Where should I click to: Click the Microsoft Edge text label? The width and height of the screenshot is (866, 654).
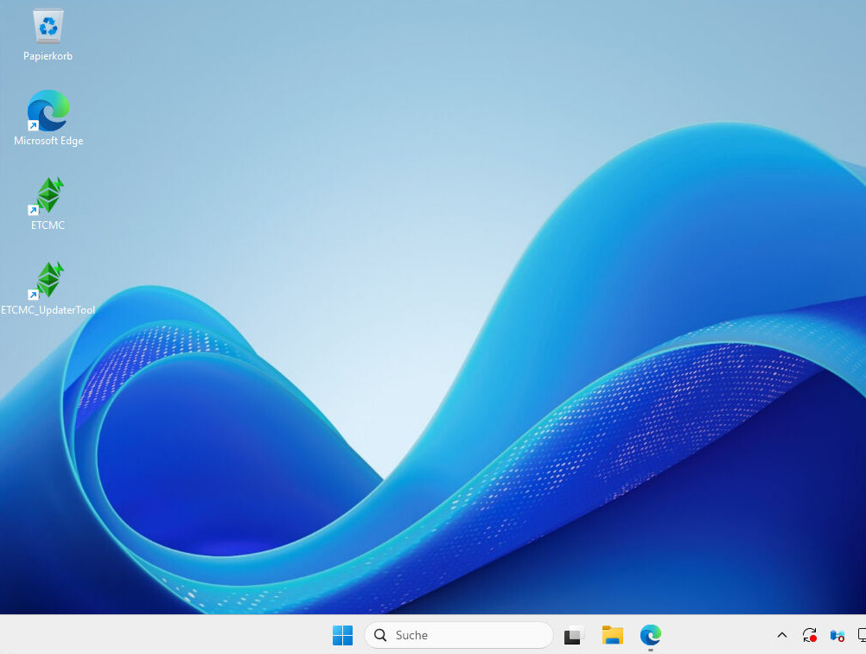pyautogui.click(x=48, y=141)
